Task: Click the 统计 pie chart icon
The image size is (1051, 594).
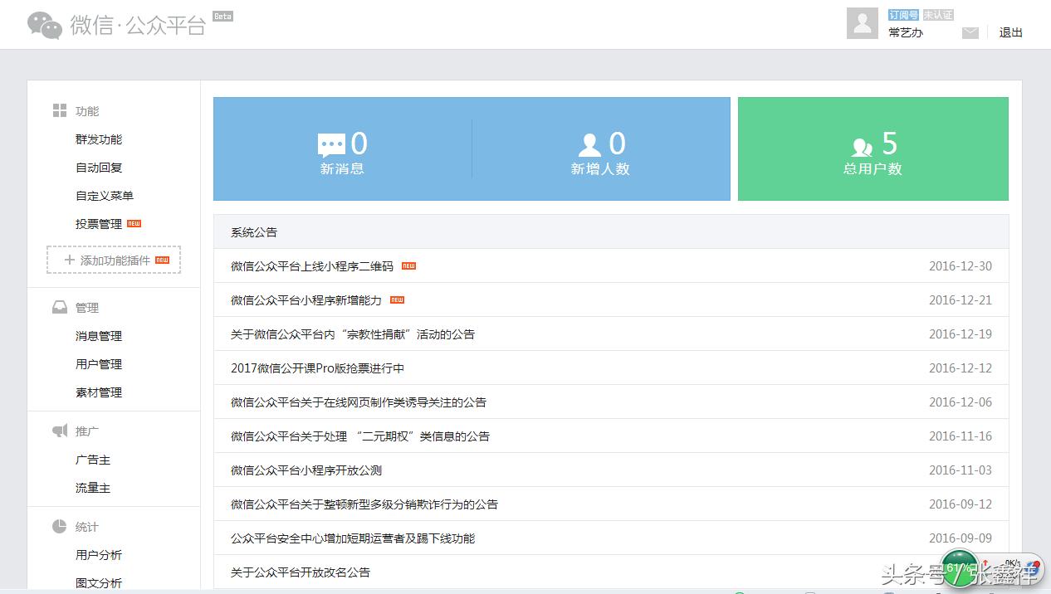Action: tap(59, 526)
